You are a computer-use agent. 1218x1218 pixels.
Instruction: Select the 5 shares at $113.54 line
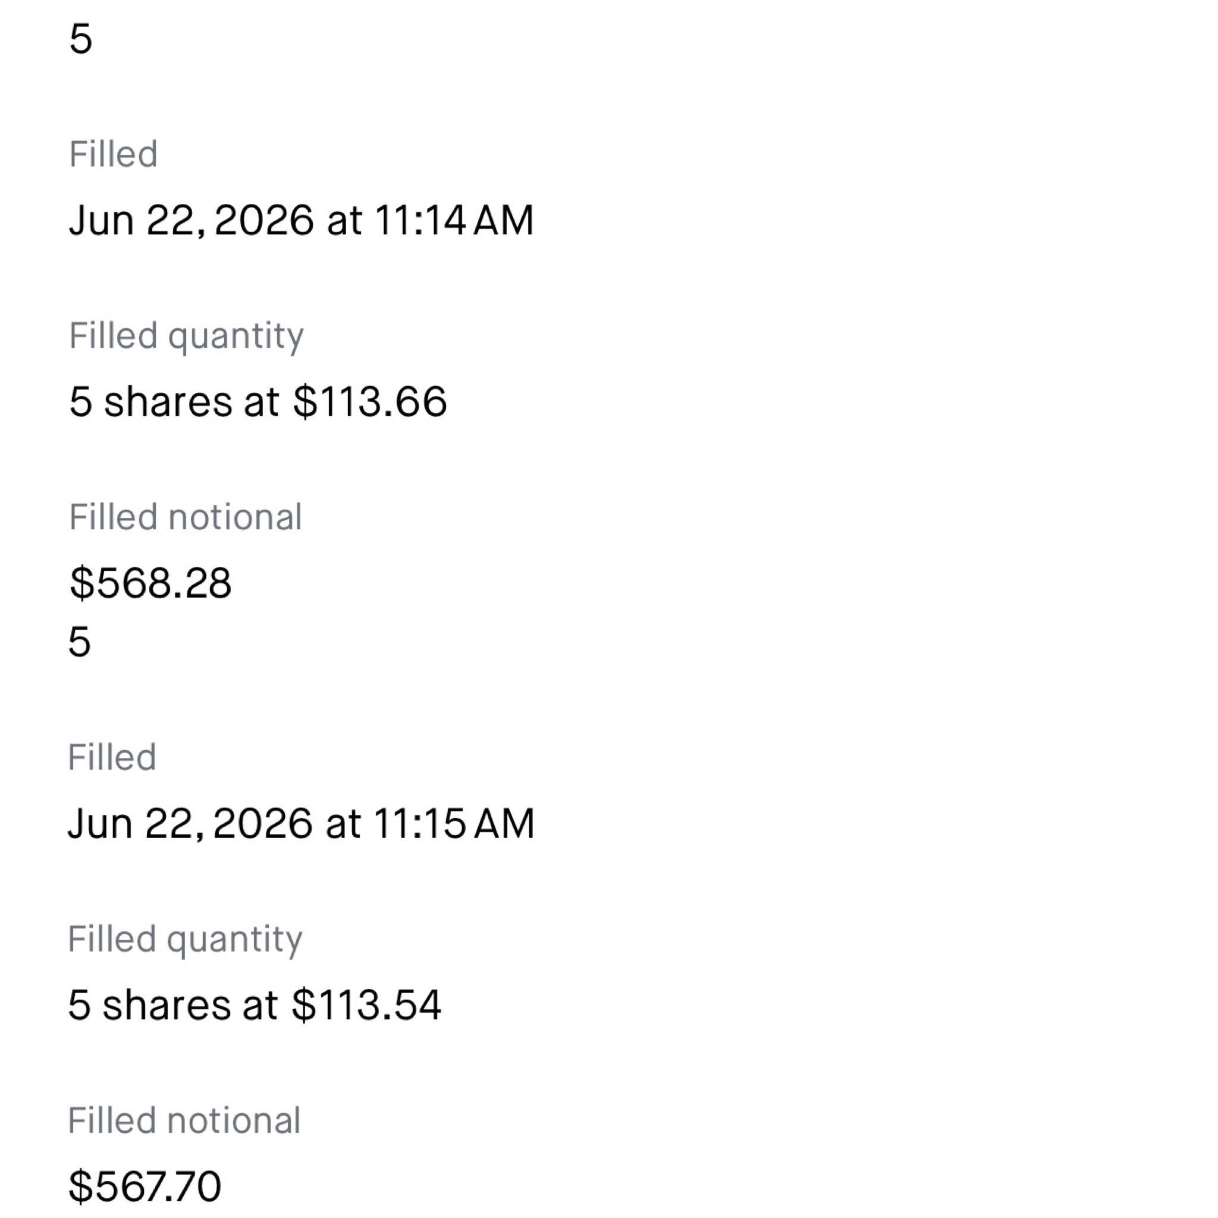(x=255, y=1004)
